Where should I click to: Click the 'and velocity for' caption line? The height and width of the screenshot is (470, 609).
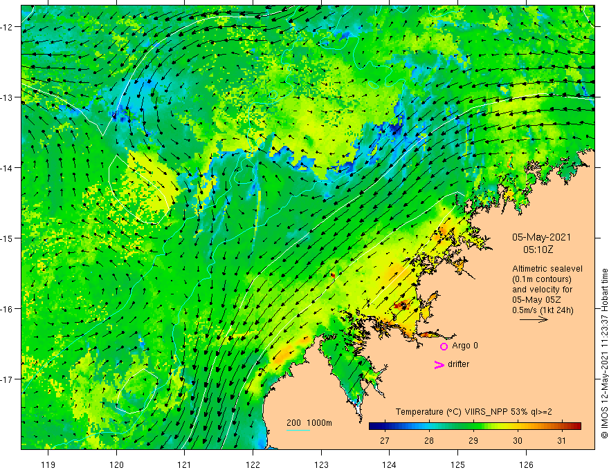coord(542,290)
